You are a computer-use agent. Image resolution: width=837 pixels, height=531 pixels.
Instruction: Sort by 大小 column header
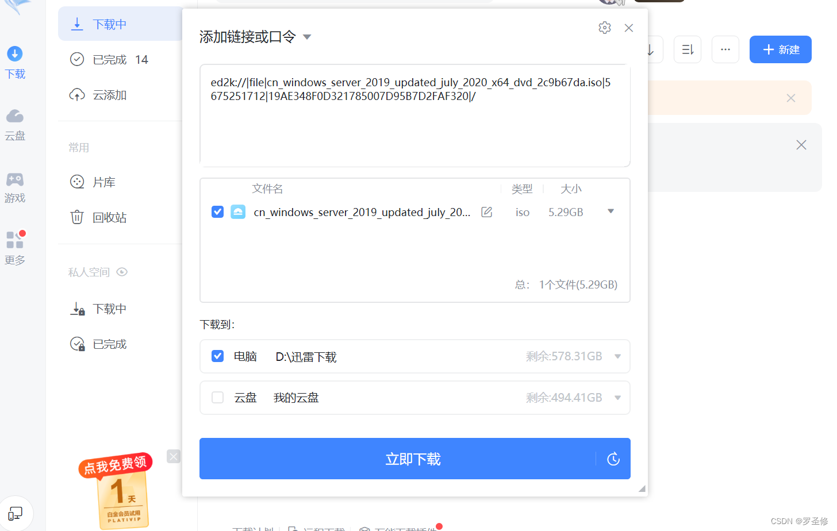(x=571, y=188)
